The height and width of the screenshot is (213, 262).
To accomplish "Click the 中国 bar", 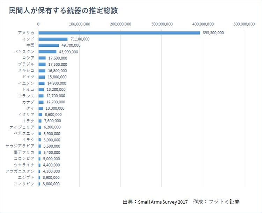I will tap(49, 45).
